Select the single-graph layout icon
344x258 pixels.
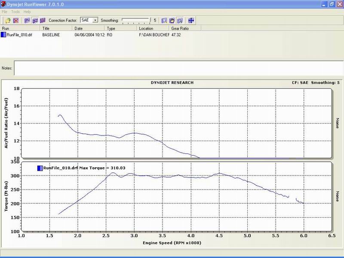28,19
